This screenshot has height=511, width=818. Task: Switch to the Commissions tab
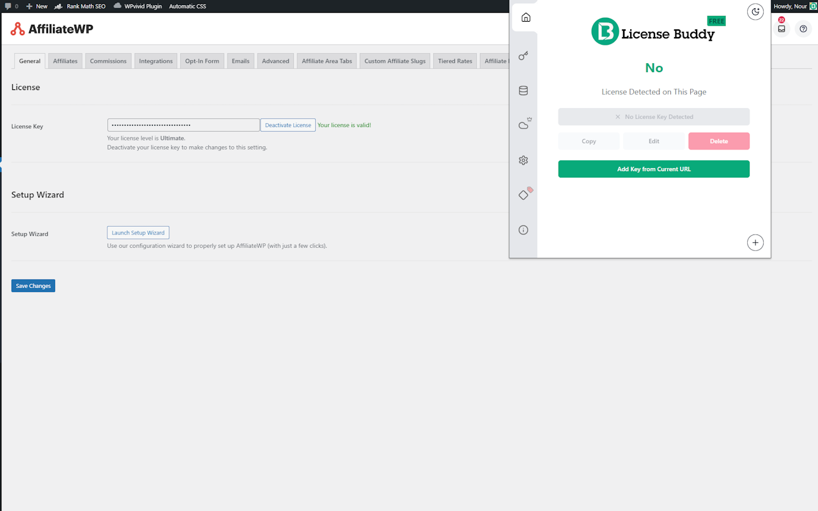point(108,61)
